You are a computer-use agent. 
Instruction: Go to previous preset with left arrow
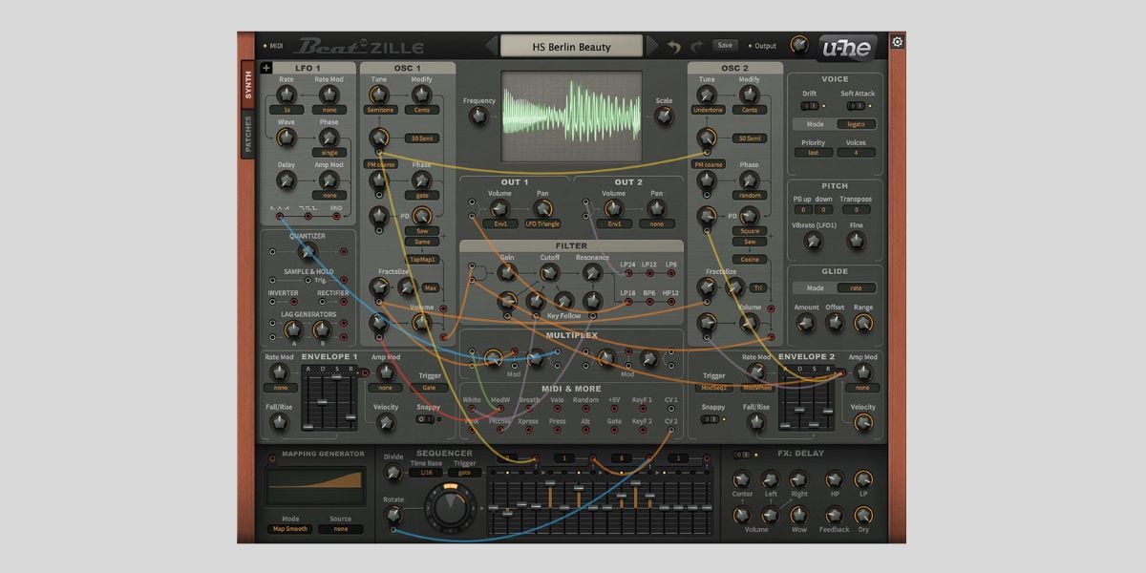point(492,46)
